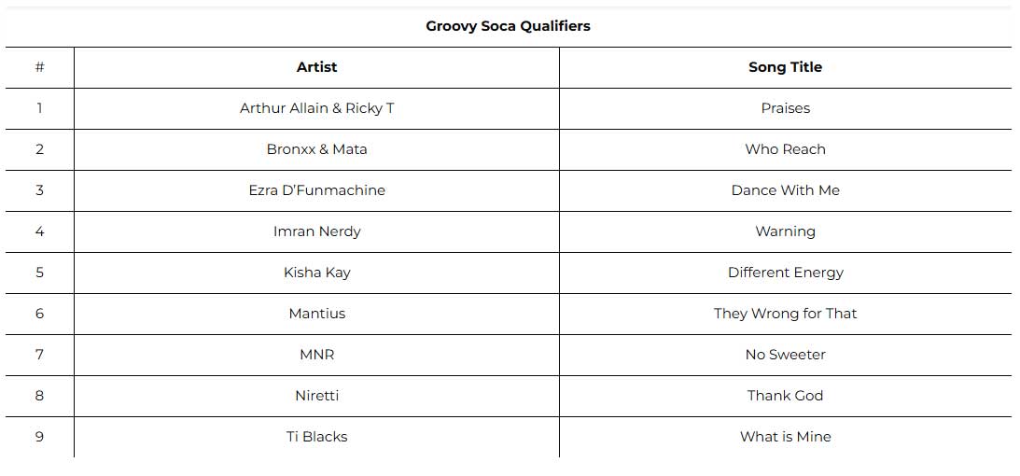Select song 'They Wrong for That'
Screen dimensions: 1020x476
click(x=785, y=314)
